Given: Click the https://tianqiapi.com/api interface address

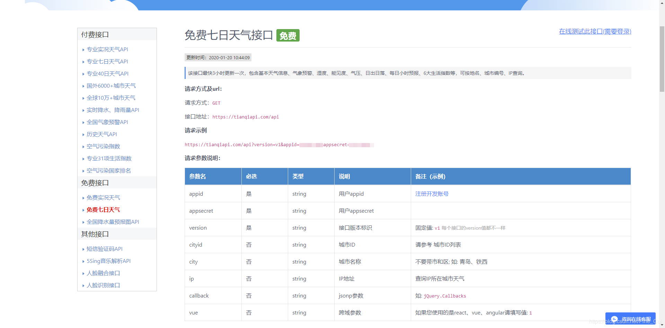Looking at the screenshot, I should point(246,117).
